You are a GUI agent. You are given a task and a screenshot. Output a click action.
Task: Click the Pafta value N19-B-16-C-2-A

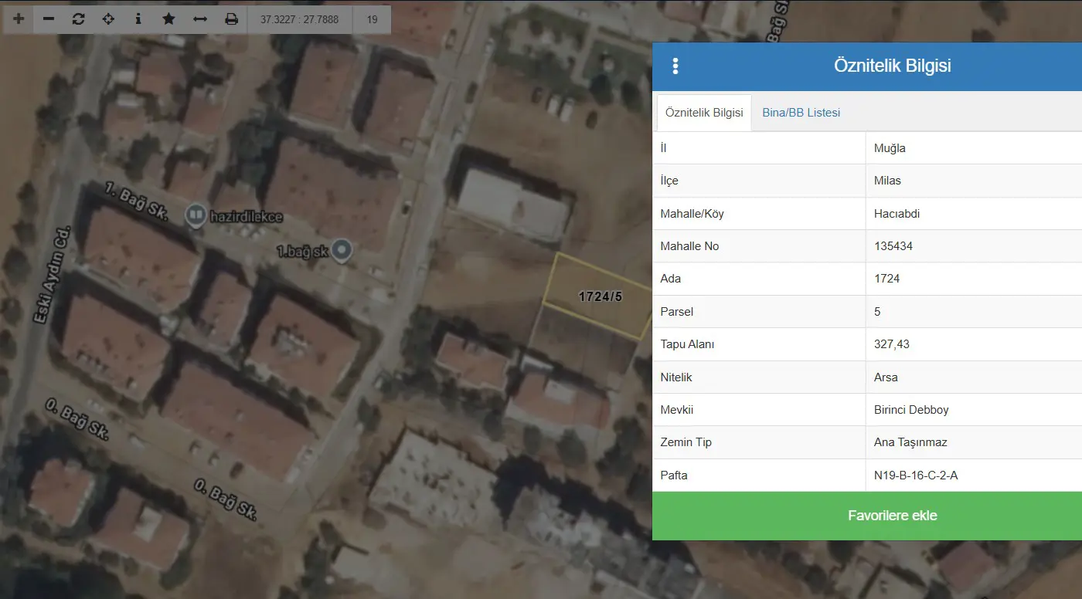[x=916, y=475]
